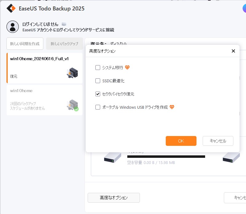Close the 高度なオプション dialog with X
This screenshot has height=214, width=246.
coord(233,51)
